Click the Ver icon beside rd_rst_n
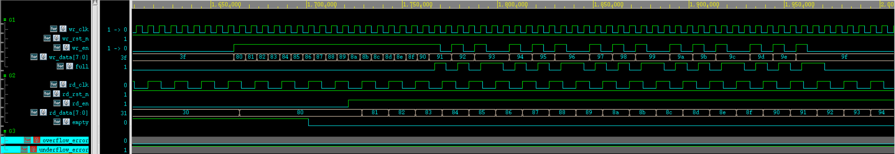The image size is (895, 154). point(47,94)
